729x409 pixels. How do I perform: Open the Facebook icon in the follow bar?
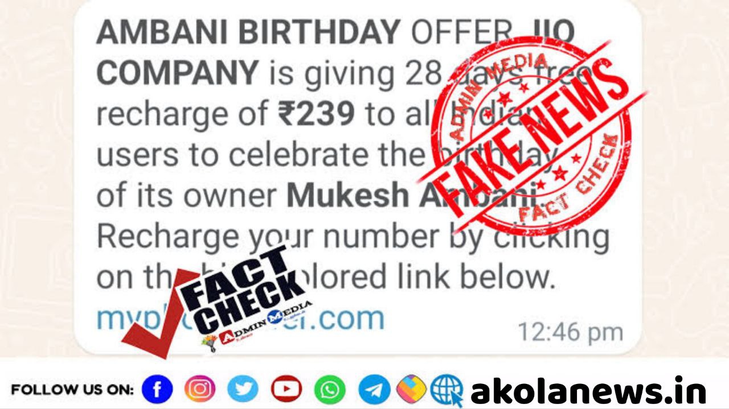point(157,390)
